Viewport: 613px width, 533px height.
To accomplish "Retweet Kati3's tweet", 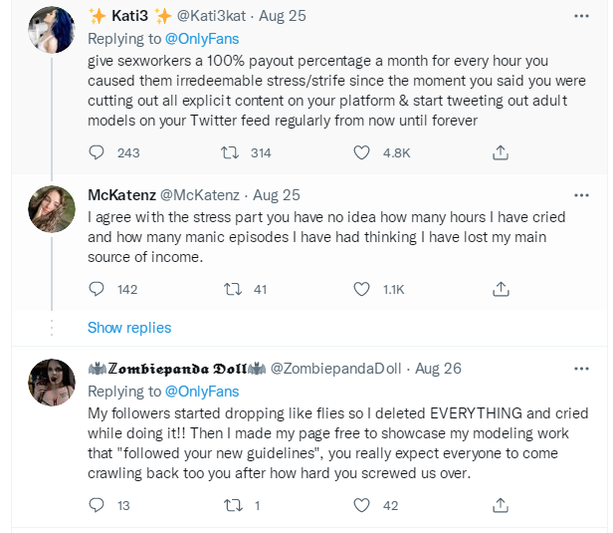I will pos(232,152).
